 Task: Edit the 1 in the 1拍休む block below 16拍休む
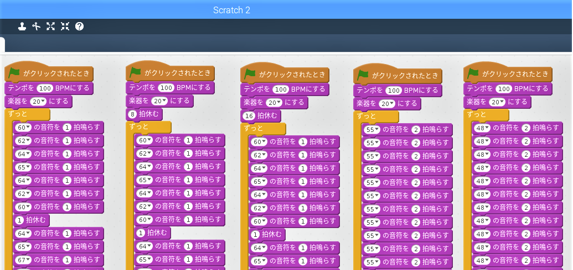256,235
